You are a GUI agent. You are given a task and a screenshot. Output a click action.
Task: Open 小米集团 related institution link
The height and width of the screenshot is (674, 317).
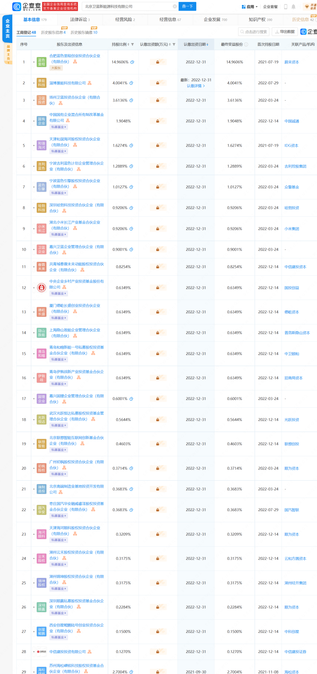click(x=292, y=229)
